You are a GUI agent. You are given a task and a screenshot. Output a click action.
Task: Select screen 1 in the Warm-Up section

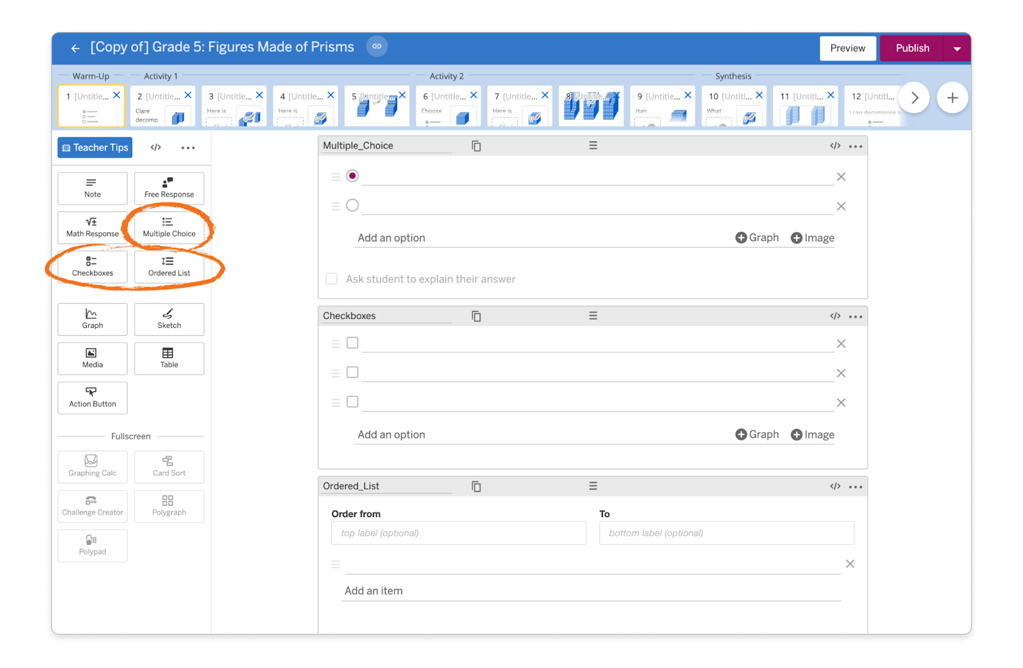pyautogui.click(x=91, y=105)
